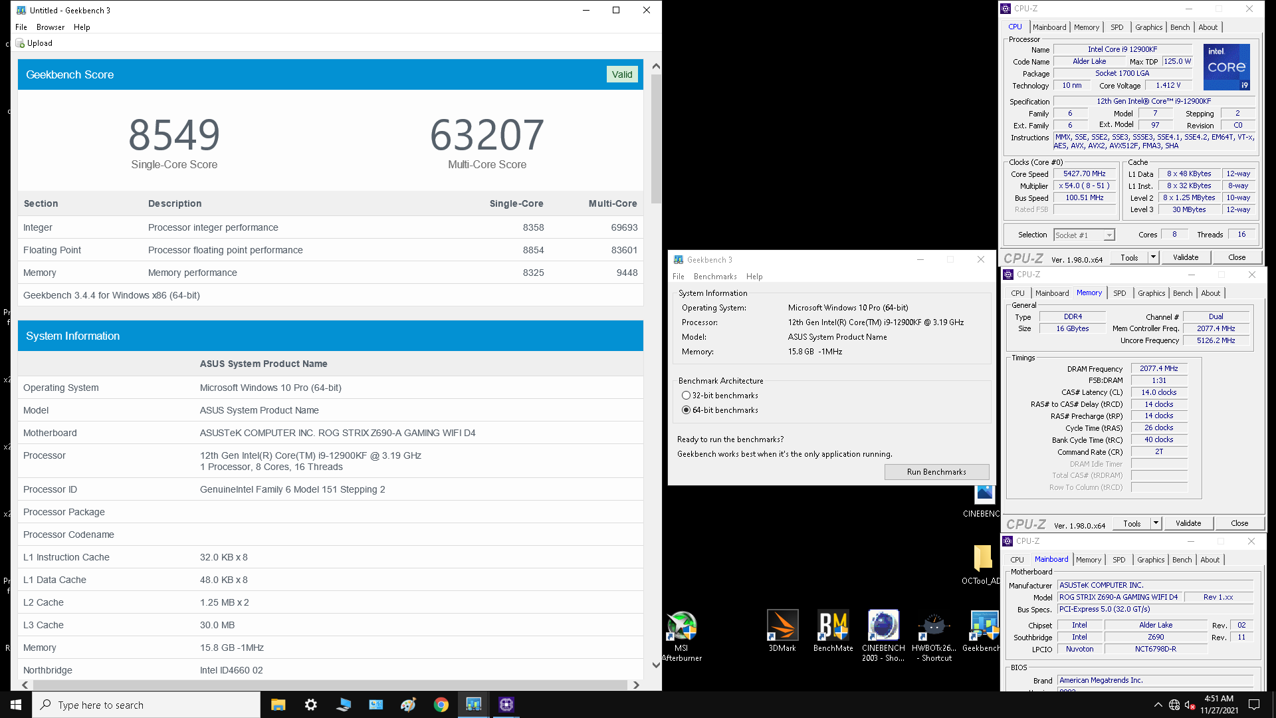Select 64-bit benchmarks radio button

[686, 410]
